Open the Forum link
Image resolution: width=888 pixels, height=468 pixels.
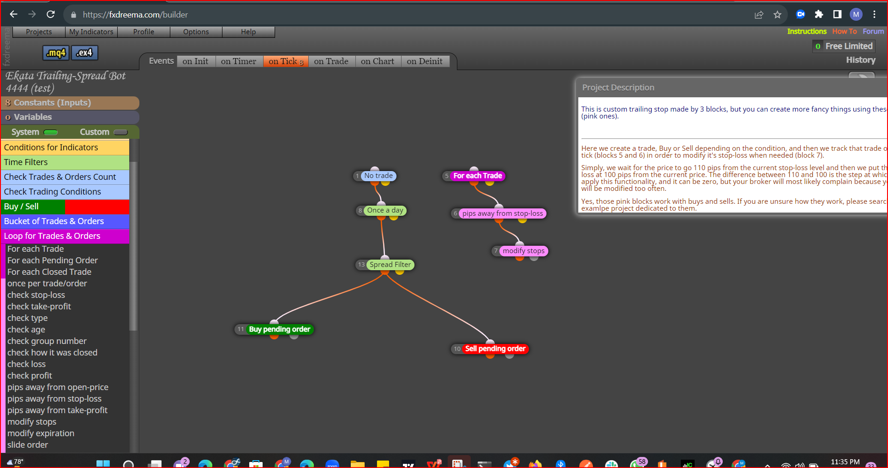click(x=873, y=31)
